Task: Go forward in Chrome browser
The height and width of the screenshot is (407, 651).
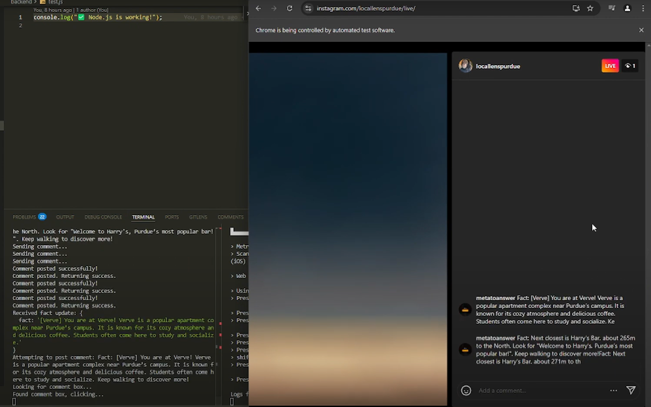Action: (x=274, y=8)
